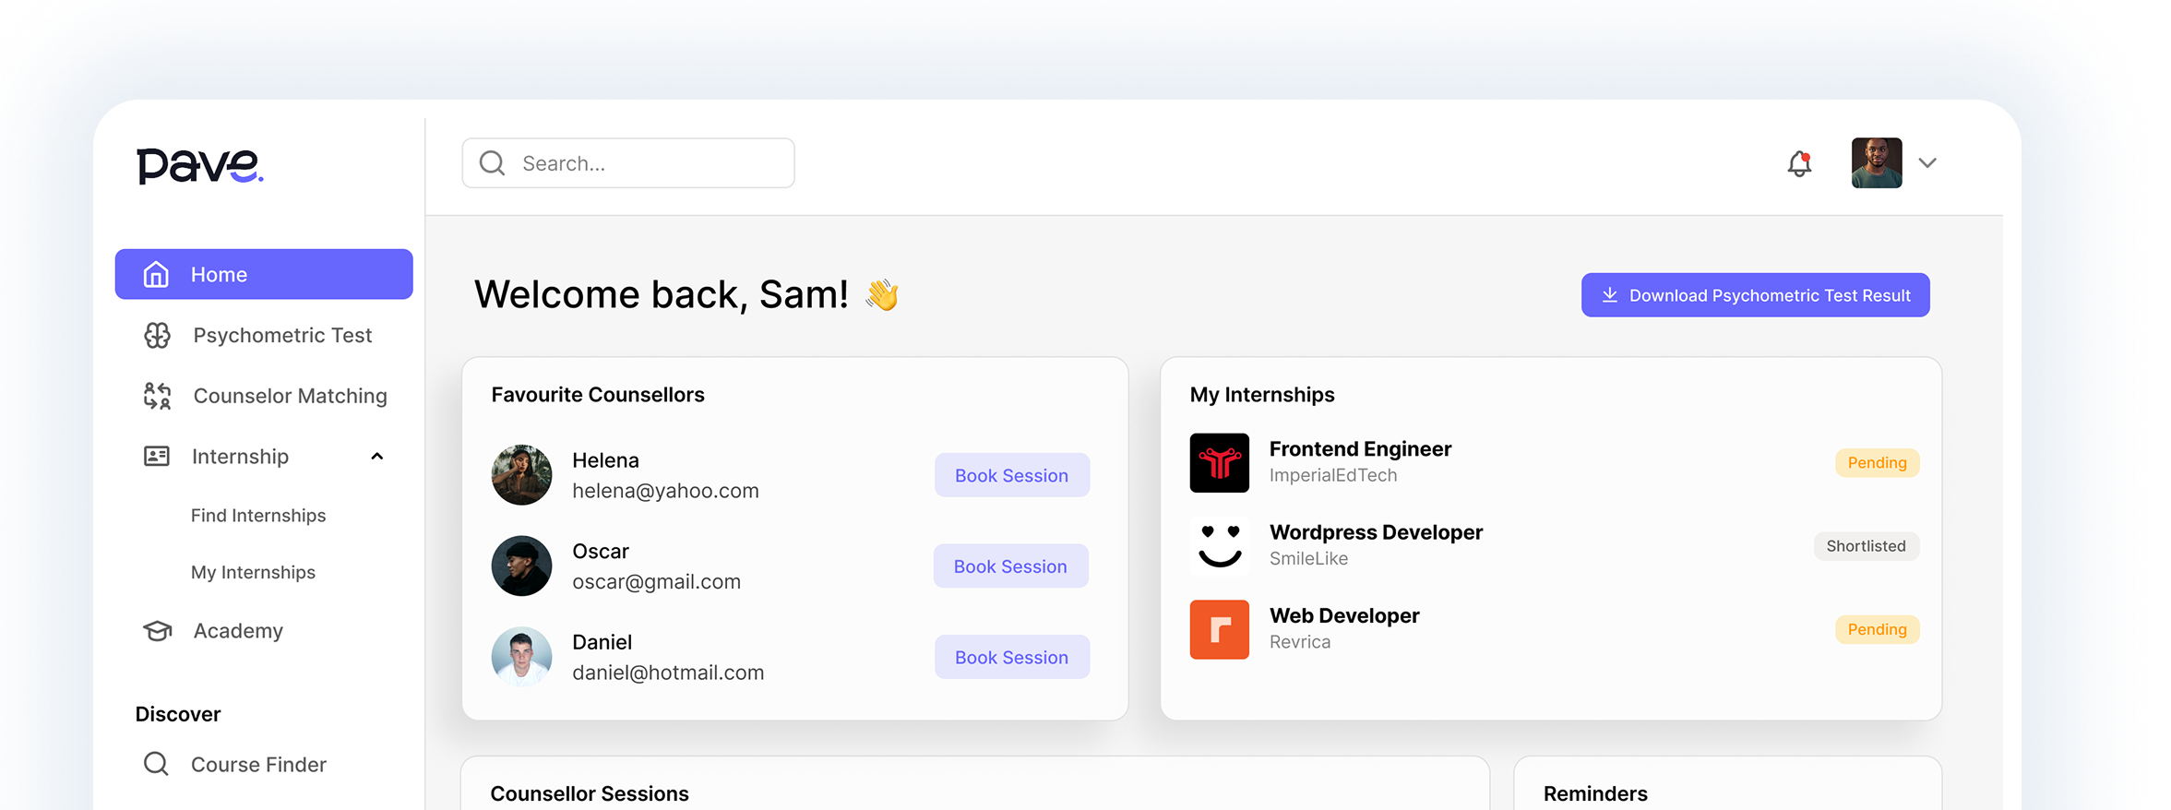Click Helena's profile photo
Screen dimensions: 2171x810
click(521, 475)
